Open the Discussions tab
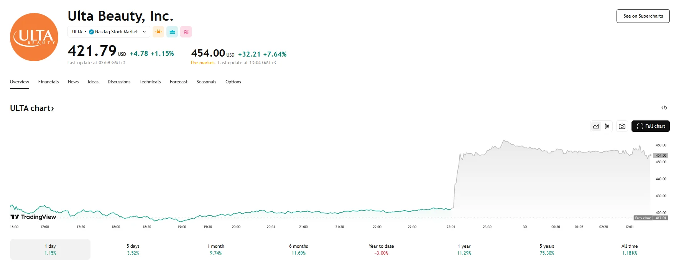The image size is (689, 268). (119, 82)
